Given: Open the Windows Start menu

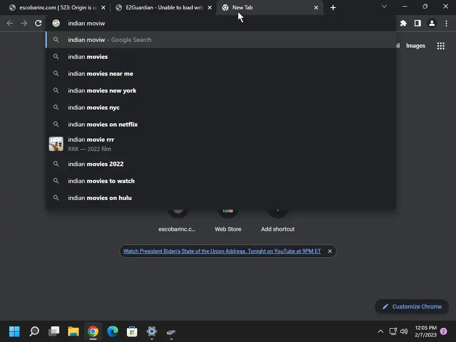Looking at the screenshot, I should click(x=15, y=331).
